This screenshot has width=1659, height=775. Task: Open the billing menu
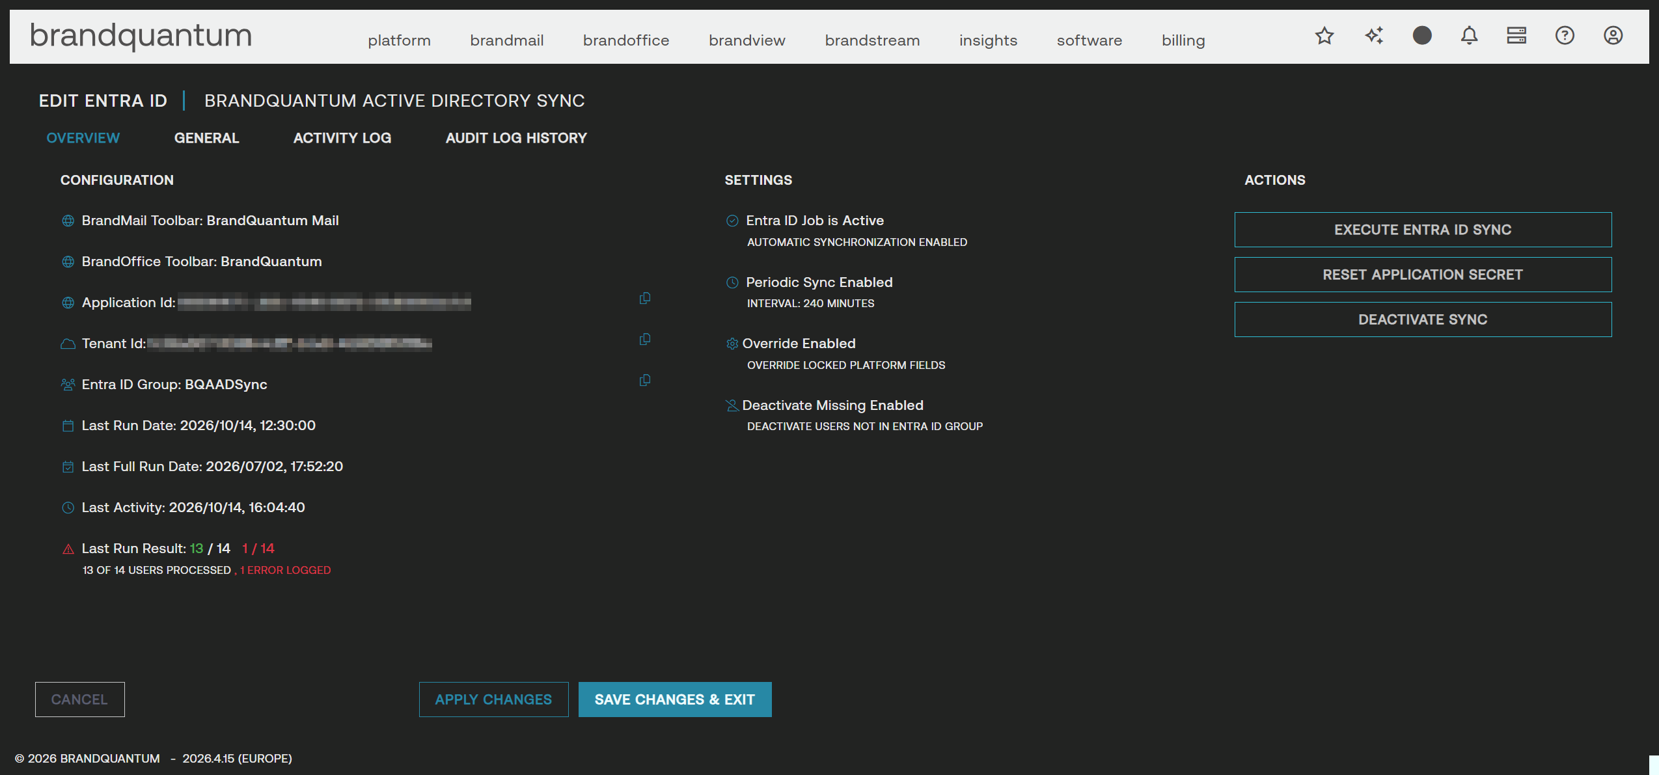[1183, 40]
